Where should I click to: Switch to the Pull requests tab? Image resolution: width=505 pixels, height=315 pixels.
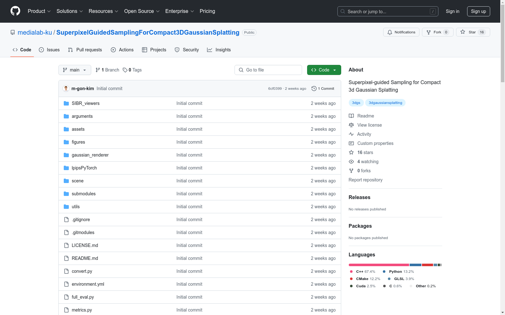point(85,50)
